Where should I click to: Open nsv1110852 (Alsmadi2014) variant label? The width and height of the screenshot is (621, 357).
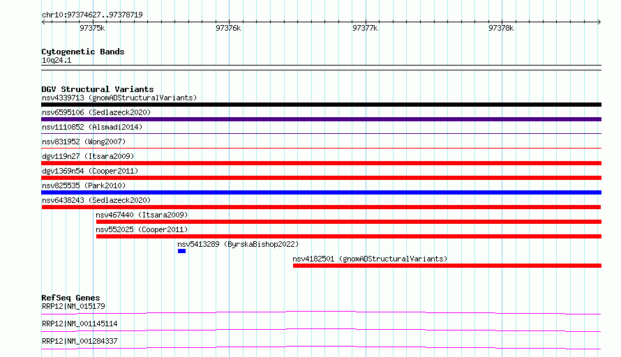point(92,127)
